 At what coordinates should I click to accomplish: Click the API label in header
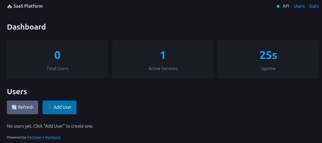[286, 6]
